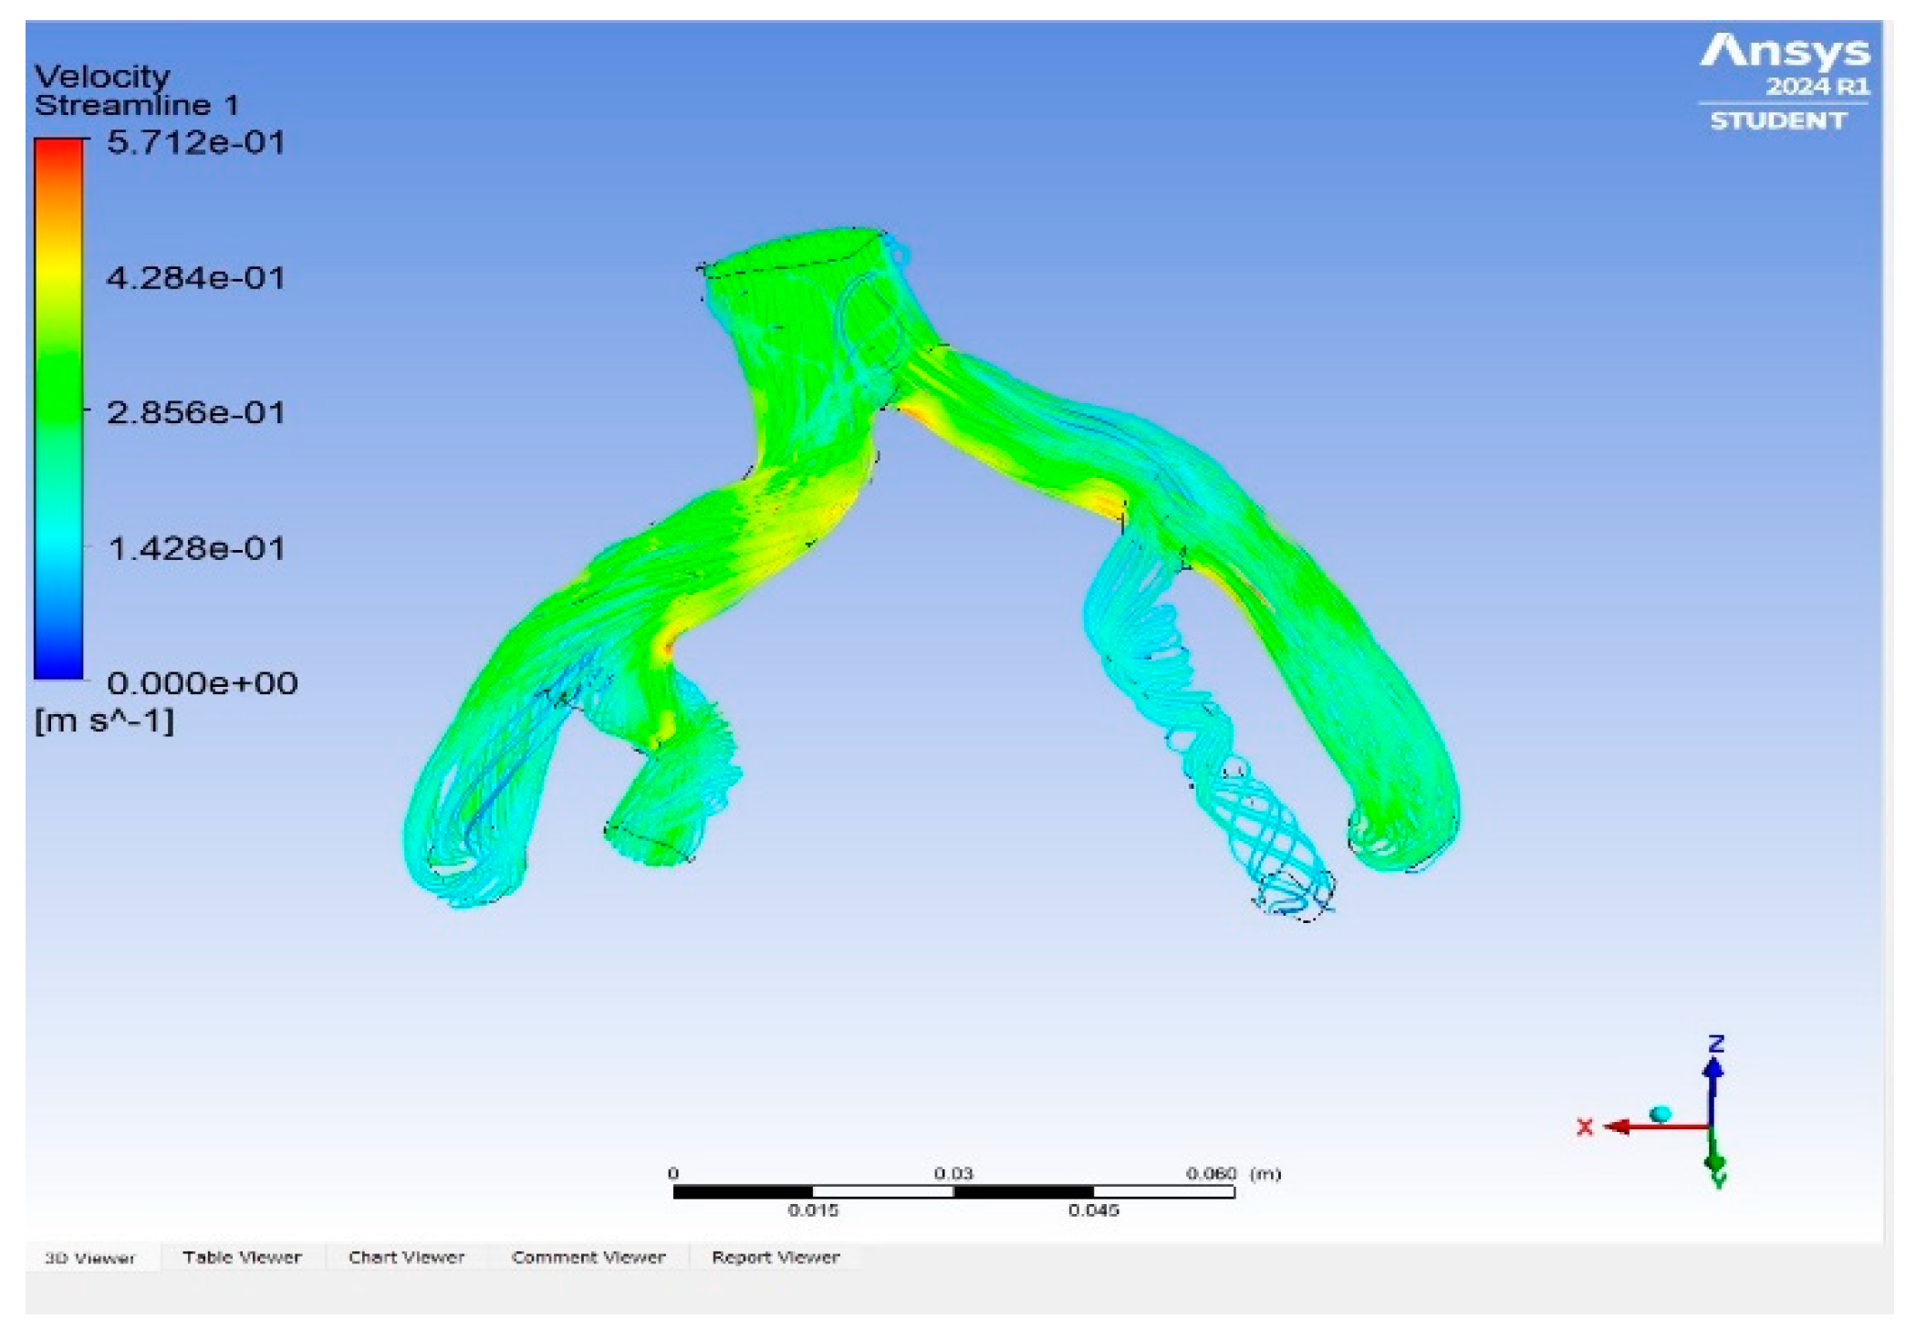The height and width of the screenshot is (1339, 1916).
Task: Select the Comment Viewer tab
Action: tap(589, 1257)
